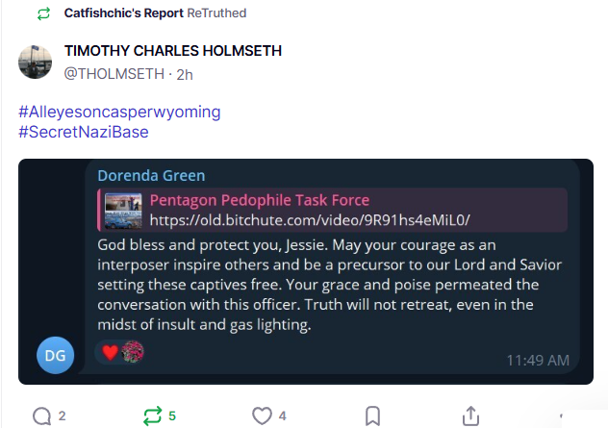The width and height of the screenshot is (608, 428).
Task: Click the Pentagon Pedophile Task Force title
Action: pyautogui.click(x=259, y=200)
